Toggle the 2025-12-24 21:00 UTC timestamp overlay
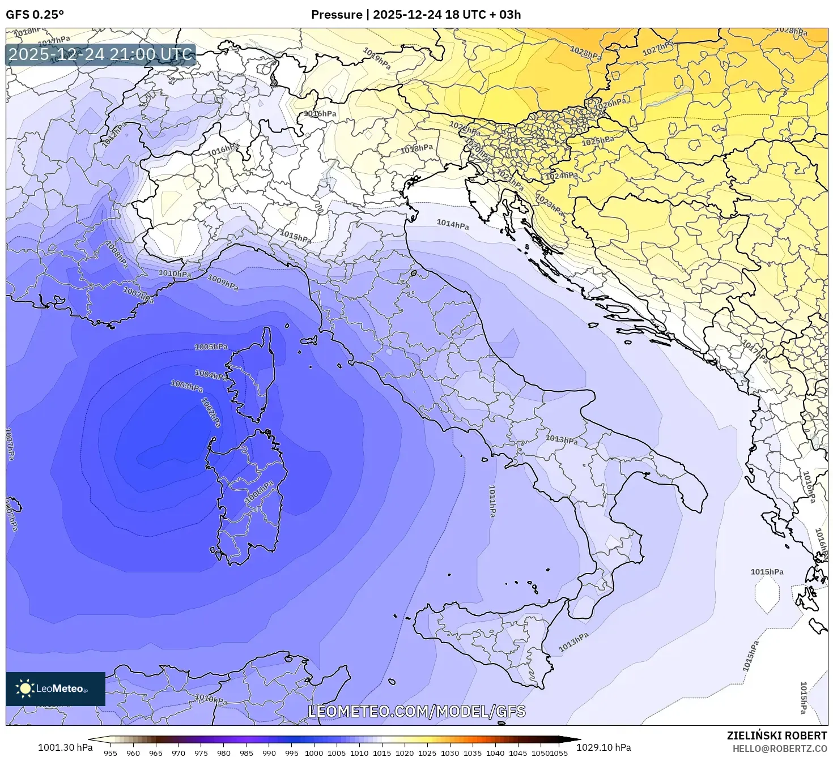This screenshot has height=757, width=833. click(x=100, y=55)
